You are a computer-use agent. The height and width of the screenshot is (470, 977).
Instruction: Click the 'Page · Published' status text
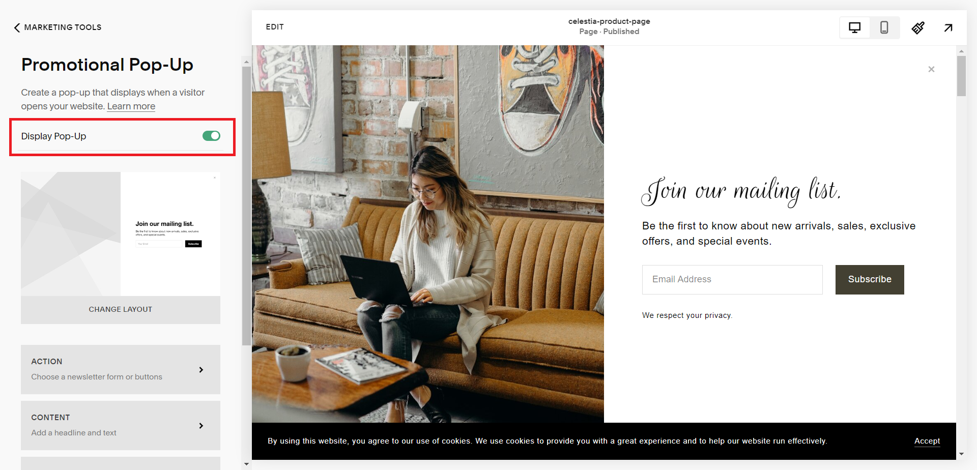pyautogui.click(x=609, y=32)
